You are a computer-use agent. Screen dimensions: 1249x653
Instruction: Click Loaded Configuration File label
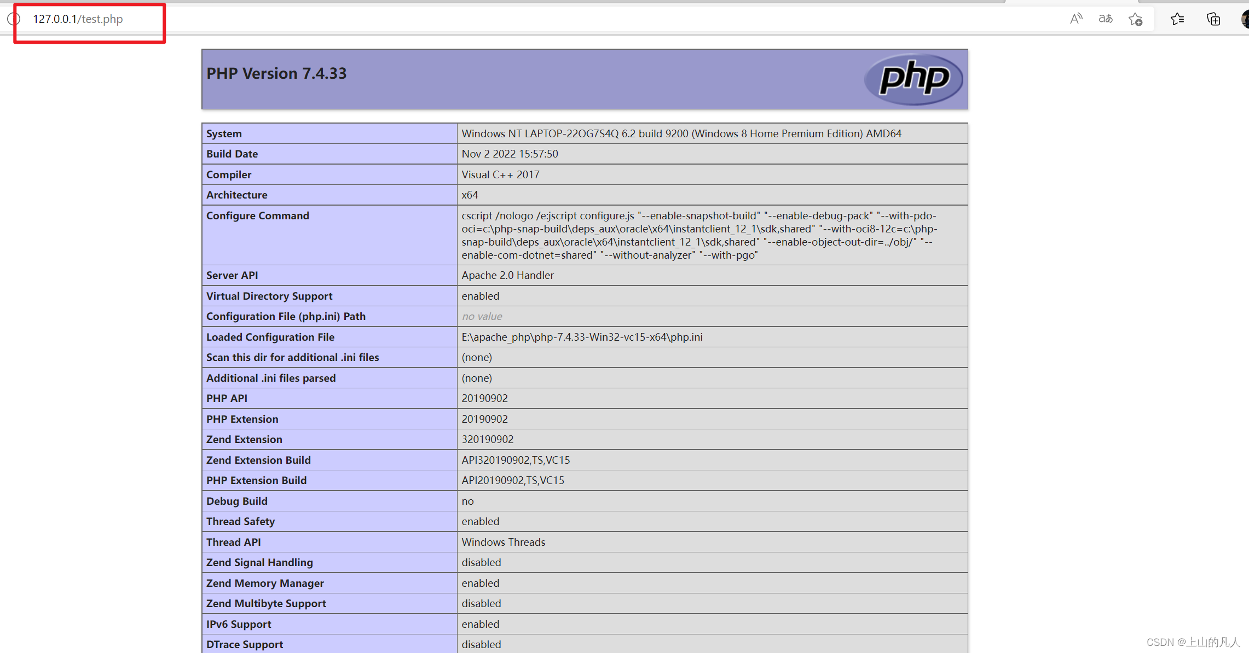click(x=270, y=337)
